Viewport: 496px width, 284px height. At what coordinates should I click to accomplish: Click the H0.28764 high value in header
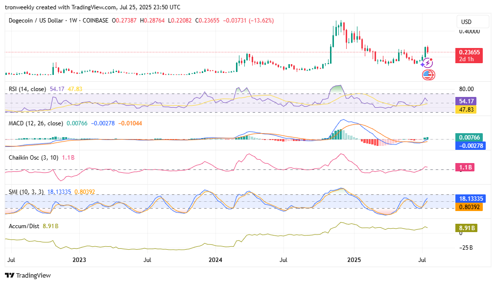point(152,21)
